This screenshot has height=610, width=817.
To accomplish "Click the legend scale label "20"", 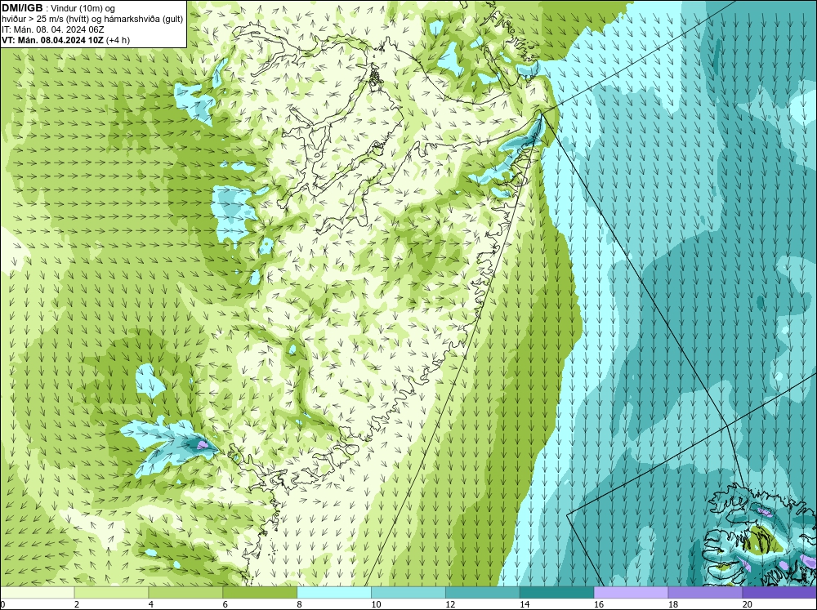I will tap(748, 604).
